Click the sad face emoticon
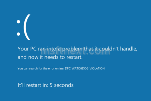Viewport: 151px width, 101px height. pyautogui.click(x=23, y=27)
